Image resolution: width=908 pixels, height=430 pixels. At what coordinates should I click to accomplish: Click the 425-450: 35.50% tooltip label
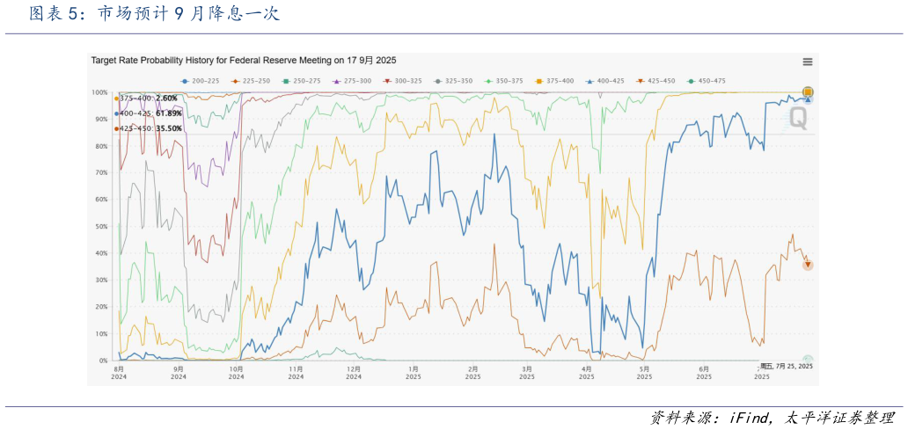point(150,128)
